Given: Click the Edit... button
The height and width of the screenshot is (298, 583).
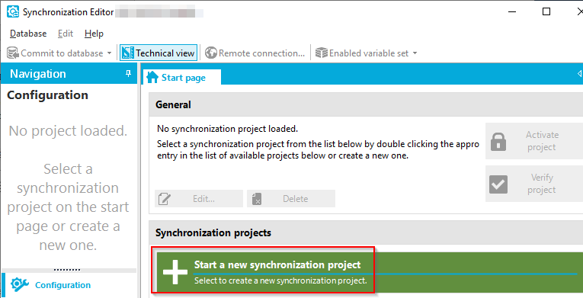Looking at the screenshot, I should [199, 199].
